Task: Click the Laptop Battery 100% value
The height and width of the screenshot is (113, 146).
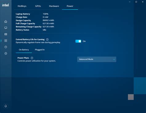Action: [46, 14]
